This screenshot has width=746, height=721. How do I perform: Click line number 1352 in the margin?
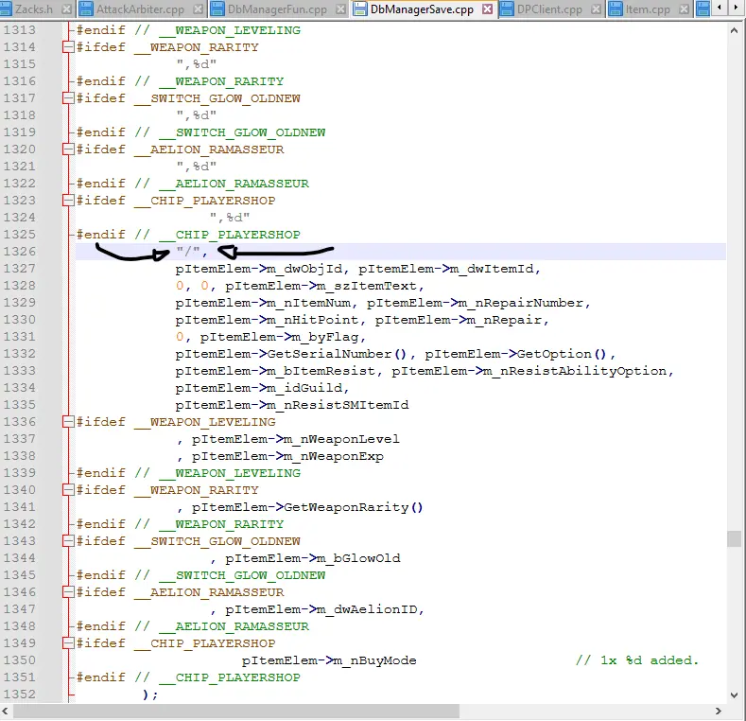coord(20,694)
